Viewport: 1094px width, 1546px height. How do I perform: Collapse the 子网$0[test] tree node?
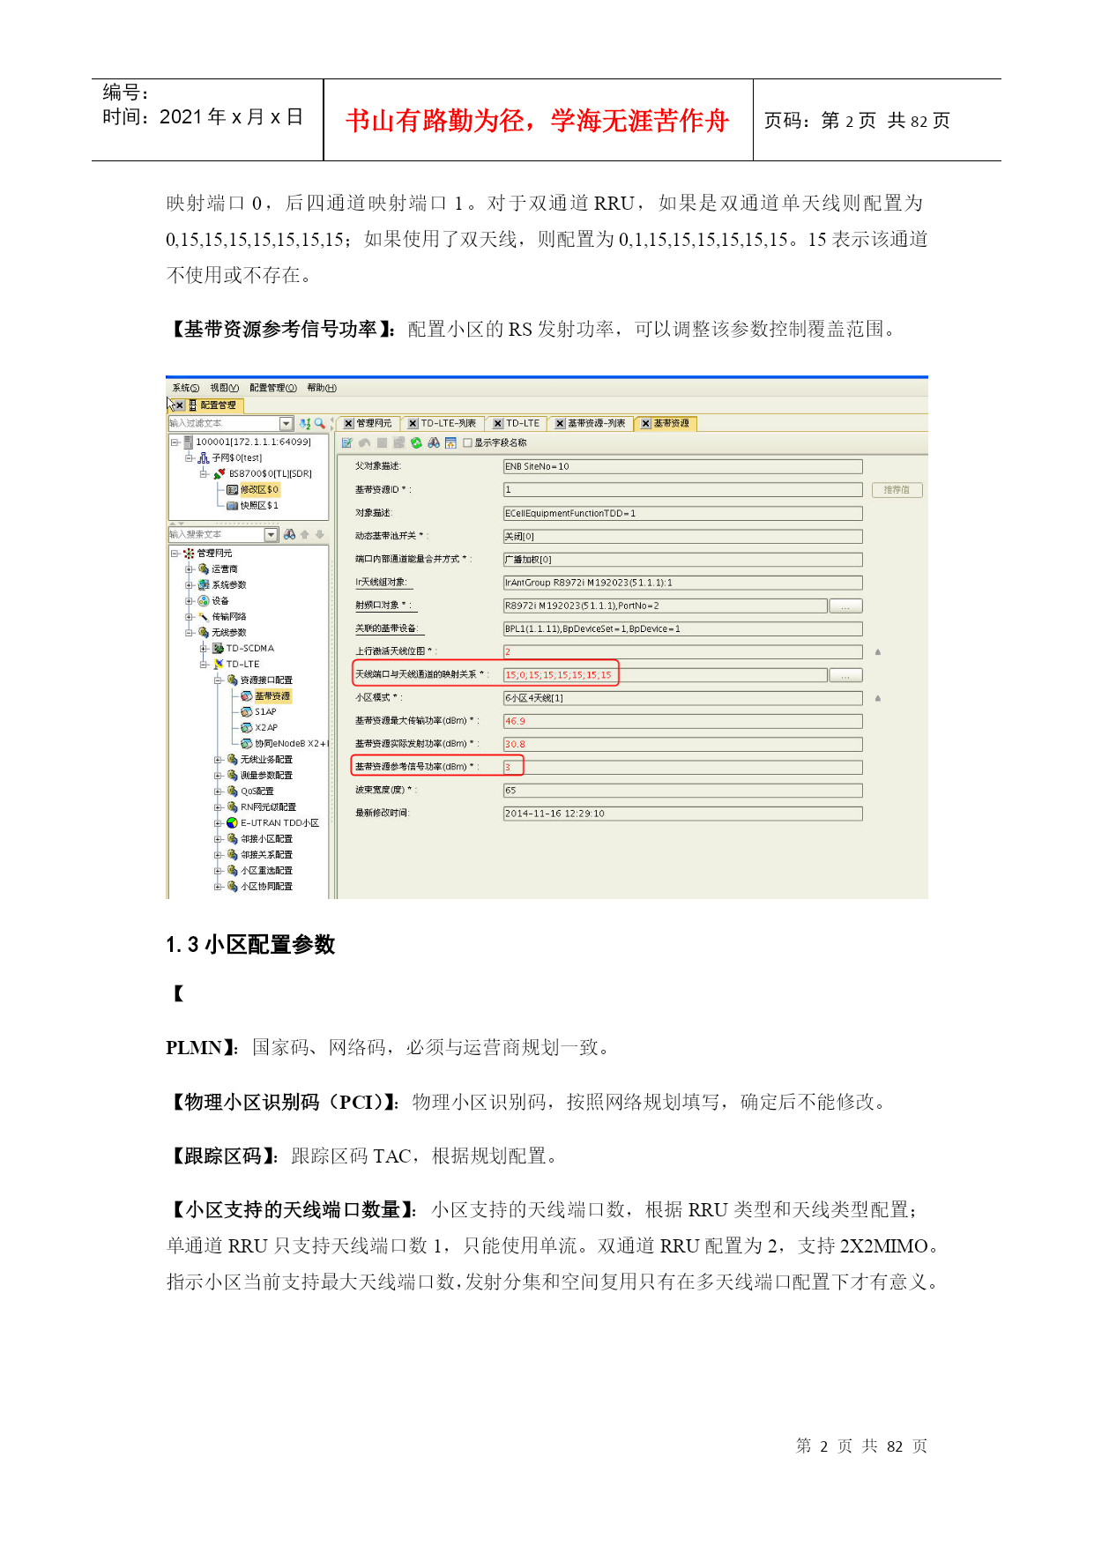189,458
